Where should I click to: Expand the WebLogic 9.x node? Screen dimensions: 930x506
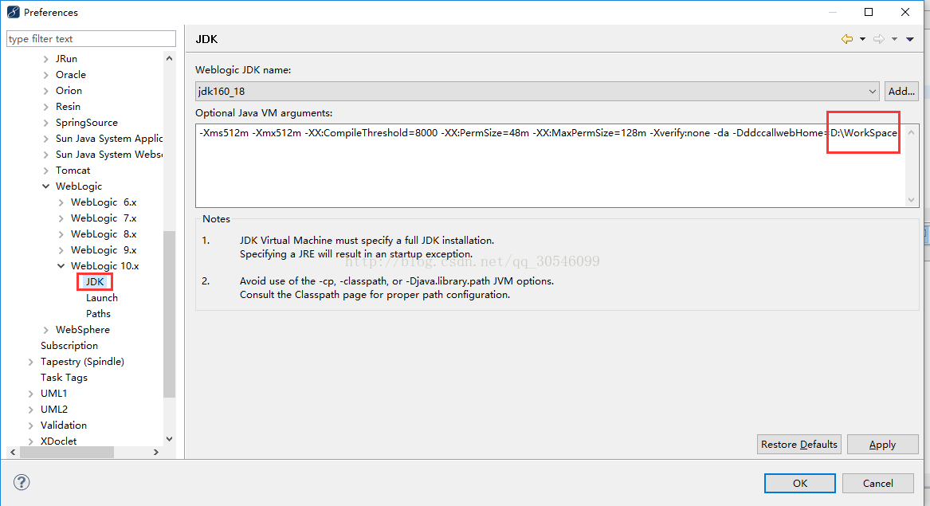(x=61, y=250)
